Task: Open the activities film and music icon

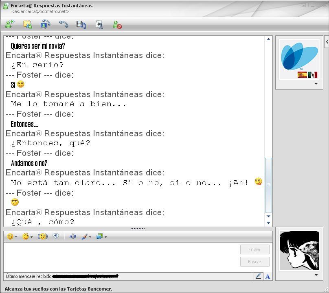Action: (81, 24)
